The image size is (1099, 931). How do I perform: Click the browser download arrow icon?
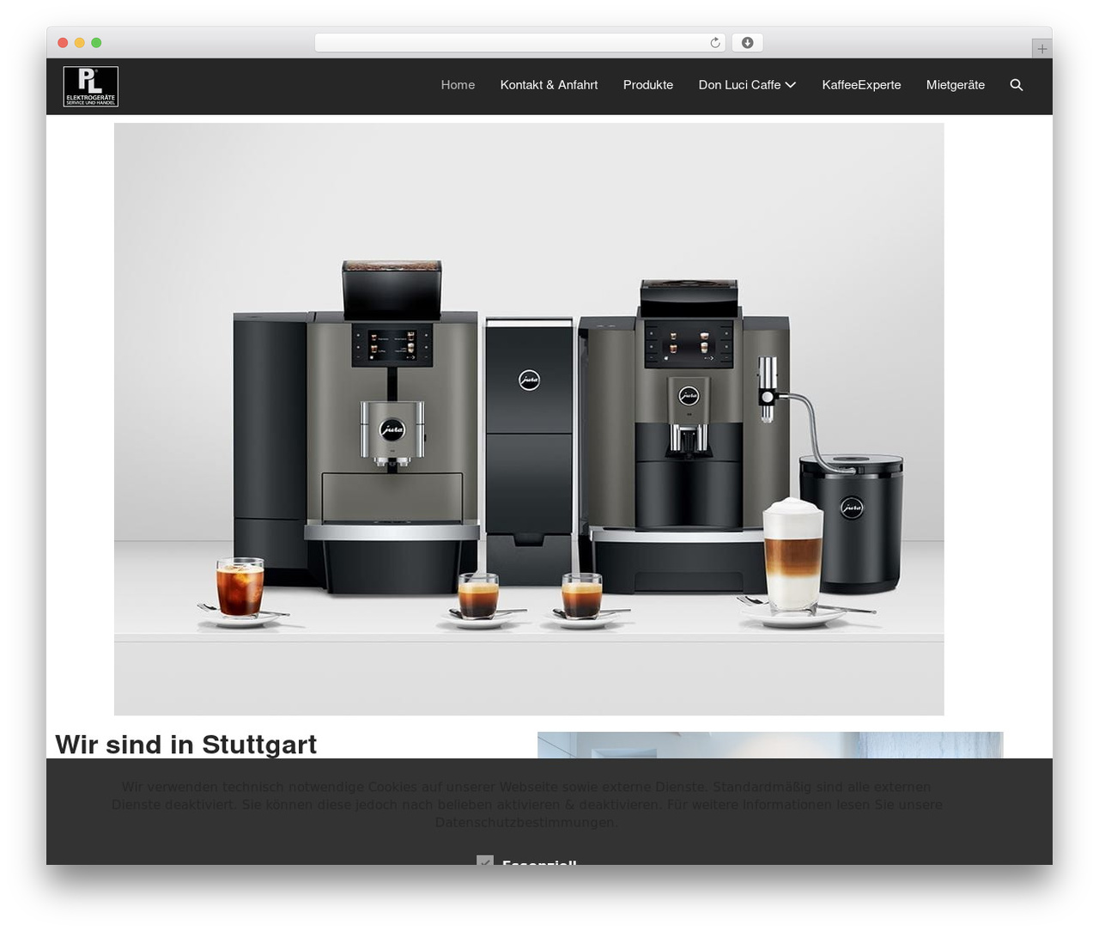748,43
